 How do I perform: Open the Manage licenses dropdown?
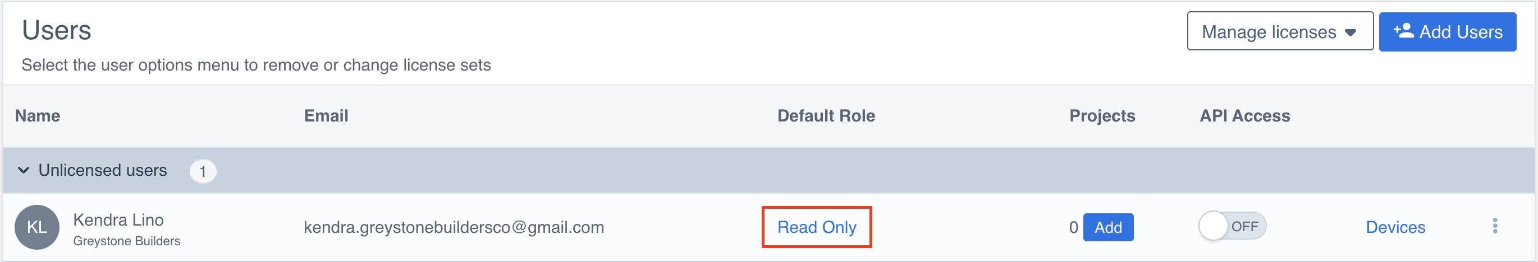pos(1279,31)
